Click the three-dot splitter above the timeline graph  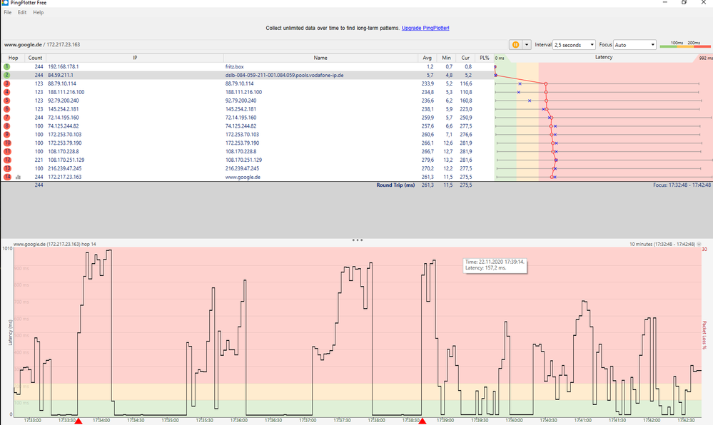[357, 240]
